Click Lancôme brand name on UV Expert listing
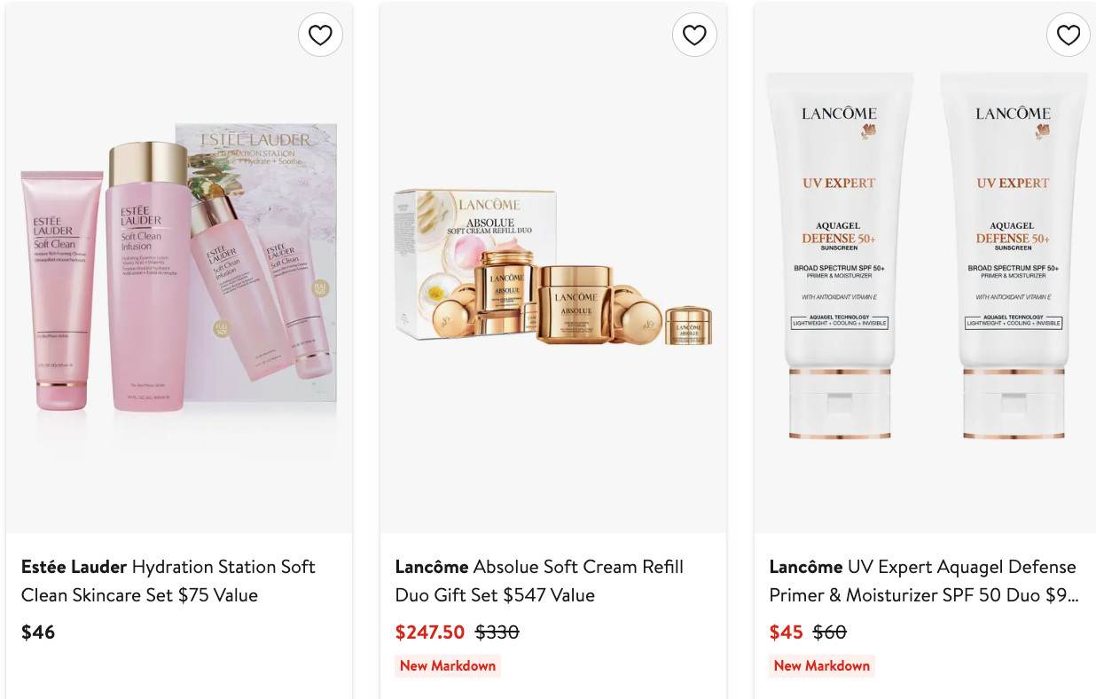This screenshot has width=1096, height=699. [806, 567]
